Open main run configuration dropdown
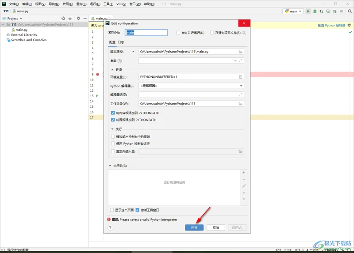 coord(293,11)
